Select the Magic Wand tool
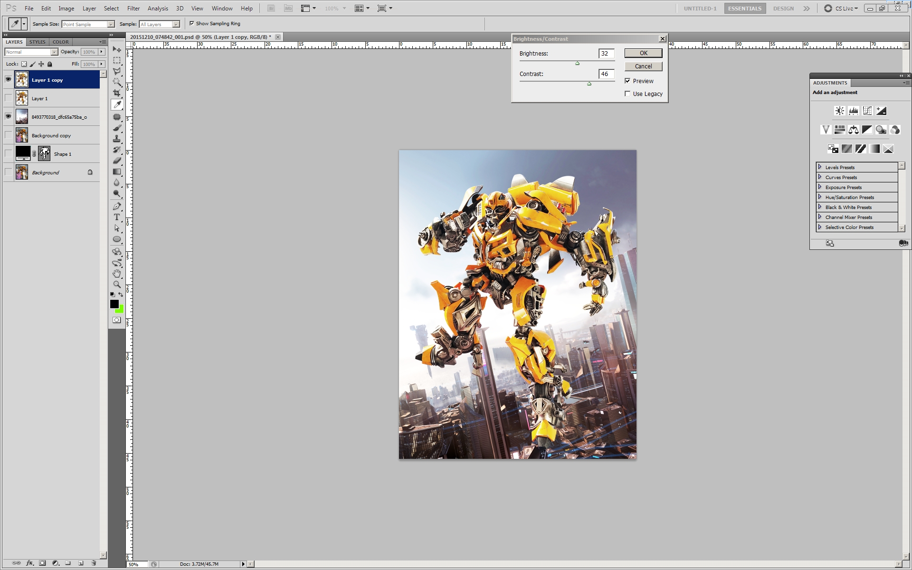 (117, 82)
